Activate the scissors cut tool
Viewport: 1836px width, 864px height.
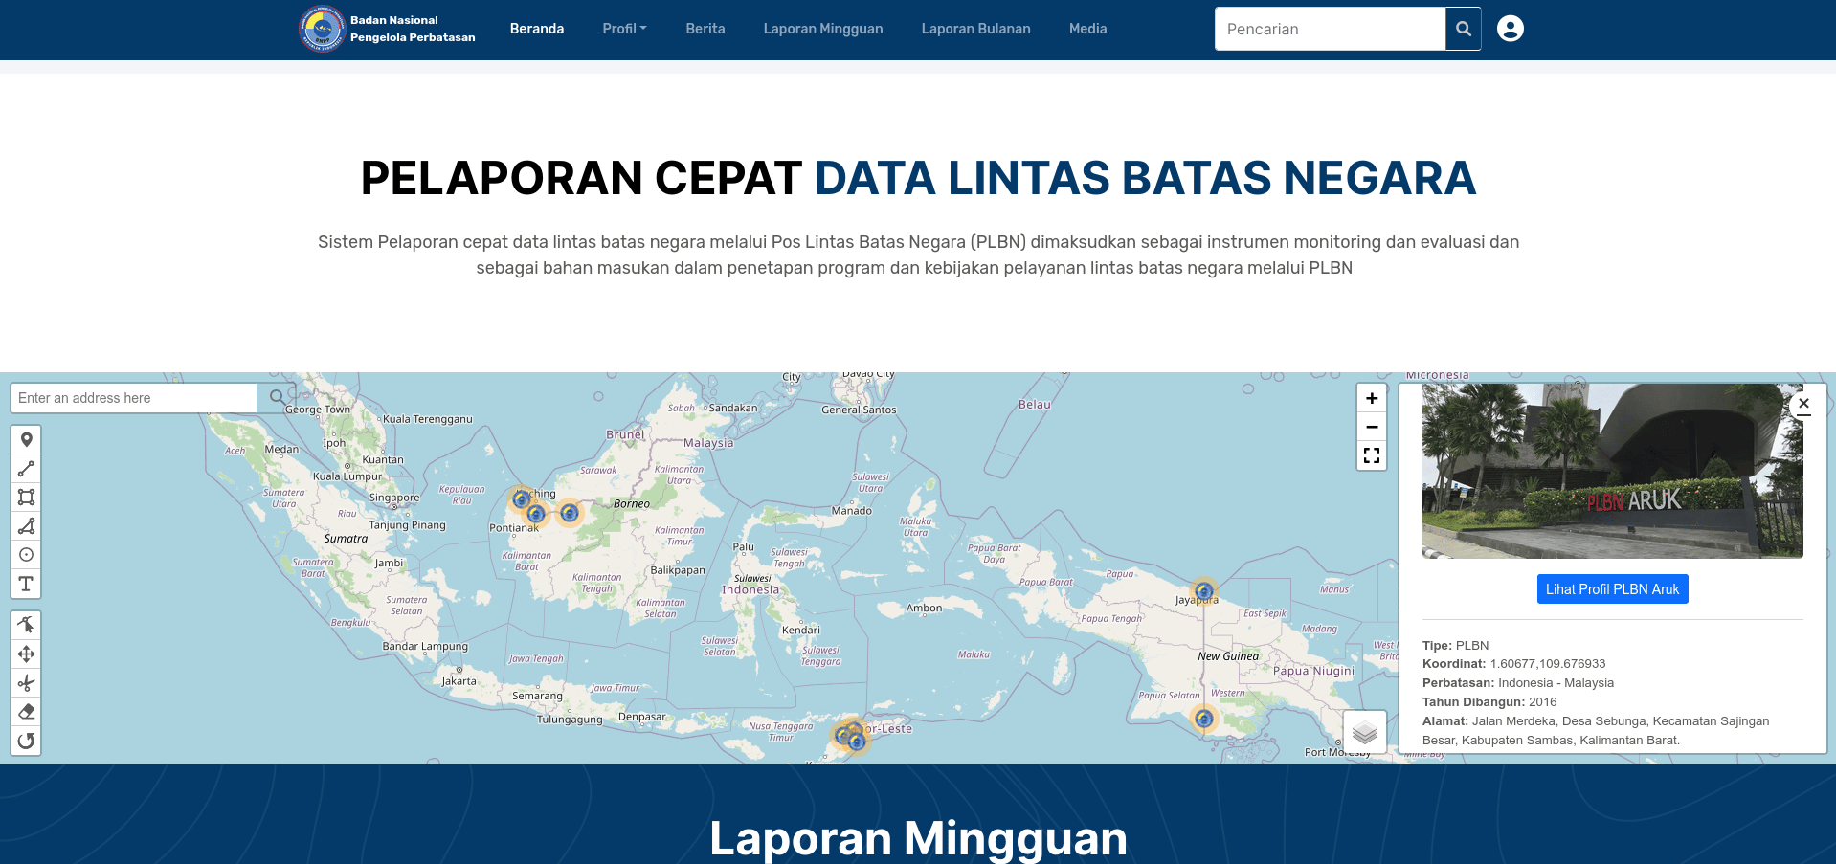tap(27, 683)
